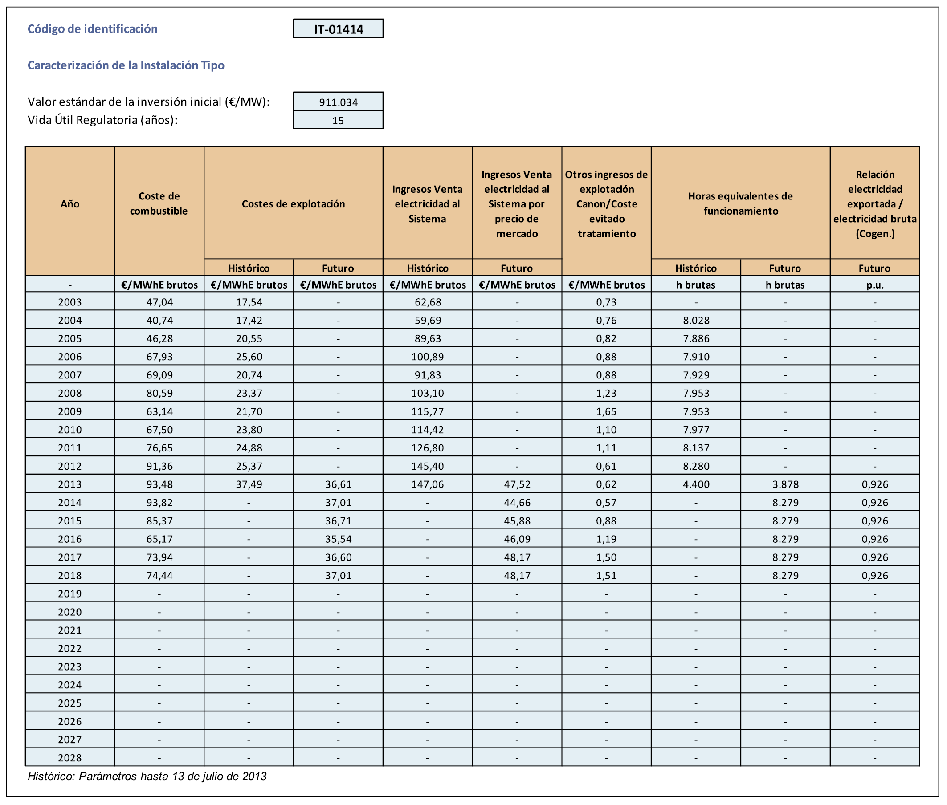
Task: Click 'Horas equivalentes de funcionamiento' header
Action: click(x=740, y=203)
